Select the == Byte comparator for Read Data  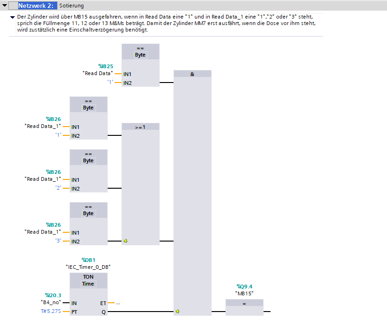pos(140,51)
